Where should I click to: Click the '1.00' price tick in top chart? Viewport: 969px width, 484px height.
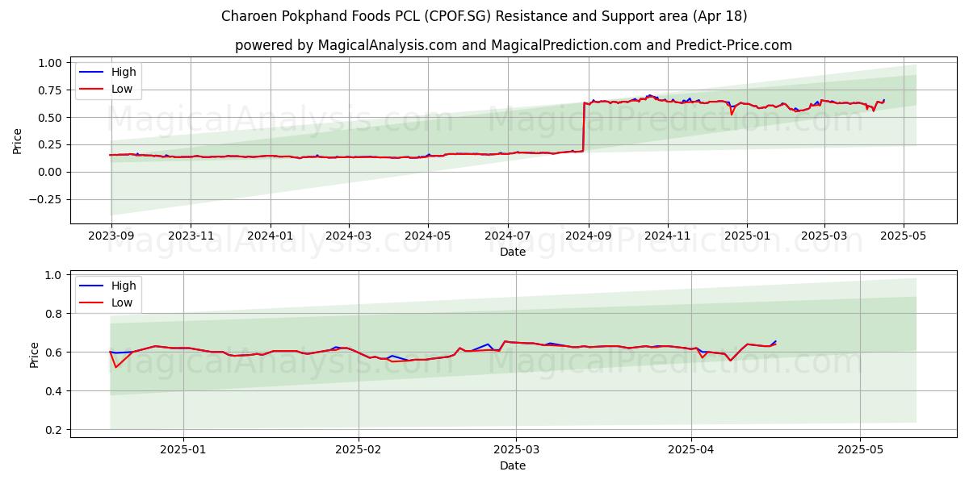tap(50, 63)
